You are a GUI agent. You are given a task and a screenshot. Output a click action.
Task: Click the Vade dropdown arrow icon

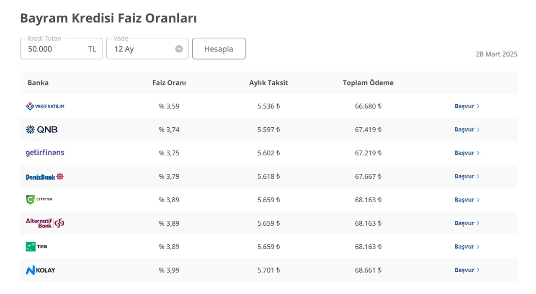pos(179,49)
